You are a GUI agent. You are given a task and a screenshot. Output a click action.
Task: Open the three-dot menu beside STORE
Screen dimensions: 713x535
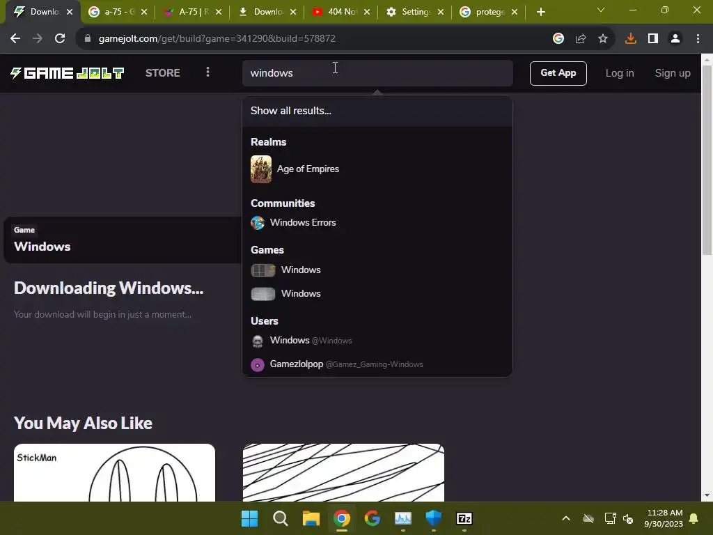pyautogui.click(x=207, y=72)
